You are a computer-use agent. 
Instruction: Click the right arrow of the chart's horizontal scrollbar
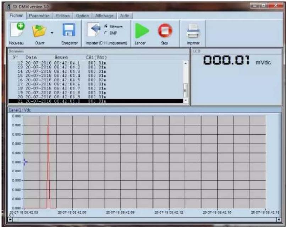(x=279, y=219)
